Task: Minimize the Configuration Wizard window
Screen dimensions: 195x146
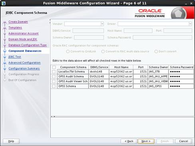Action: pyautogui.click(x=186, y=4)
